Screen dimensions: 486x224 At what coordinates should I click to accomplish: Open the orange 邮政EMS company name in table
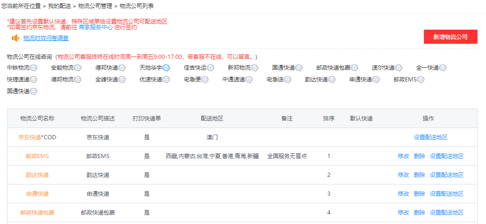[37, 156]
